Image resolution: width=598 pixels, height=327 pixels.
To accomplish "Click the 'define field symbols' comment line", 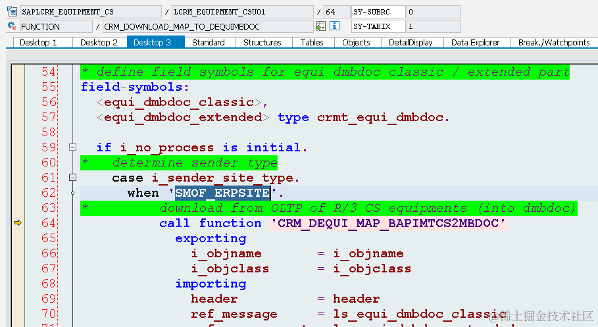I will pyautogui.click(x=325, y=72).
